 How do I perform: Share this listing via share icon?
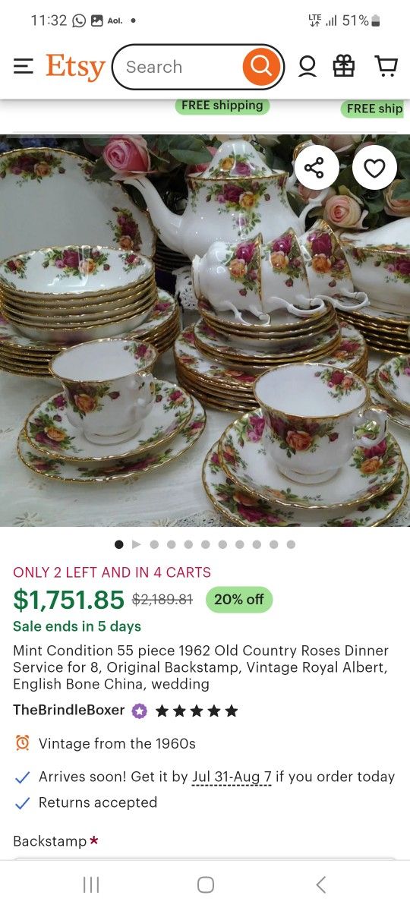click(315, 168)
